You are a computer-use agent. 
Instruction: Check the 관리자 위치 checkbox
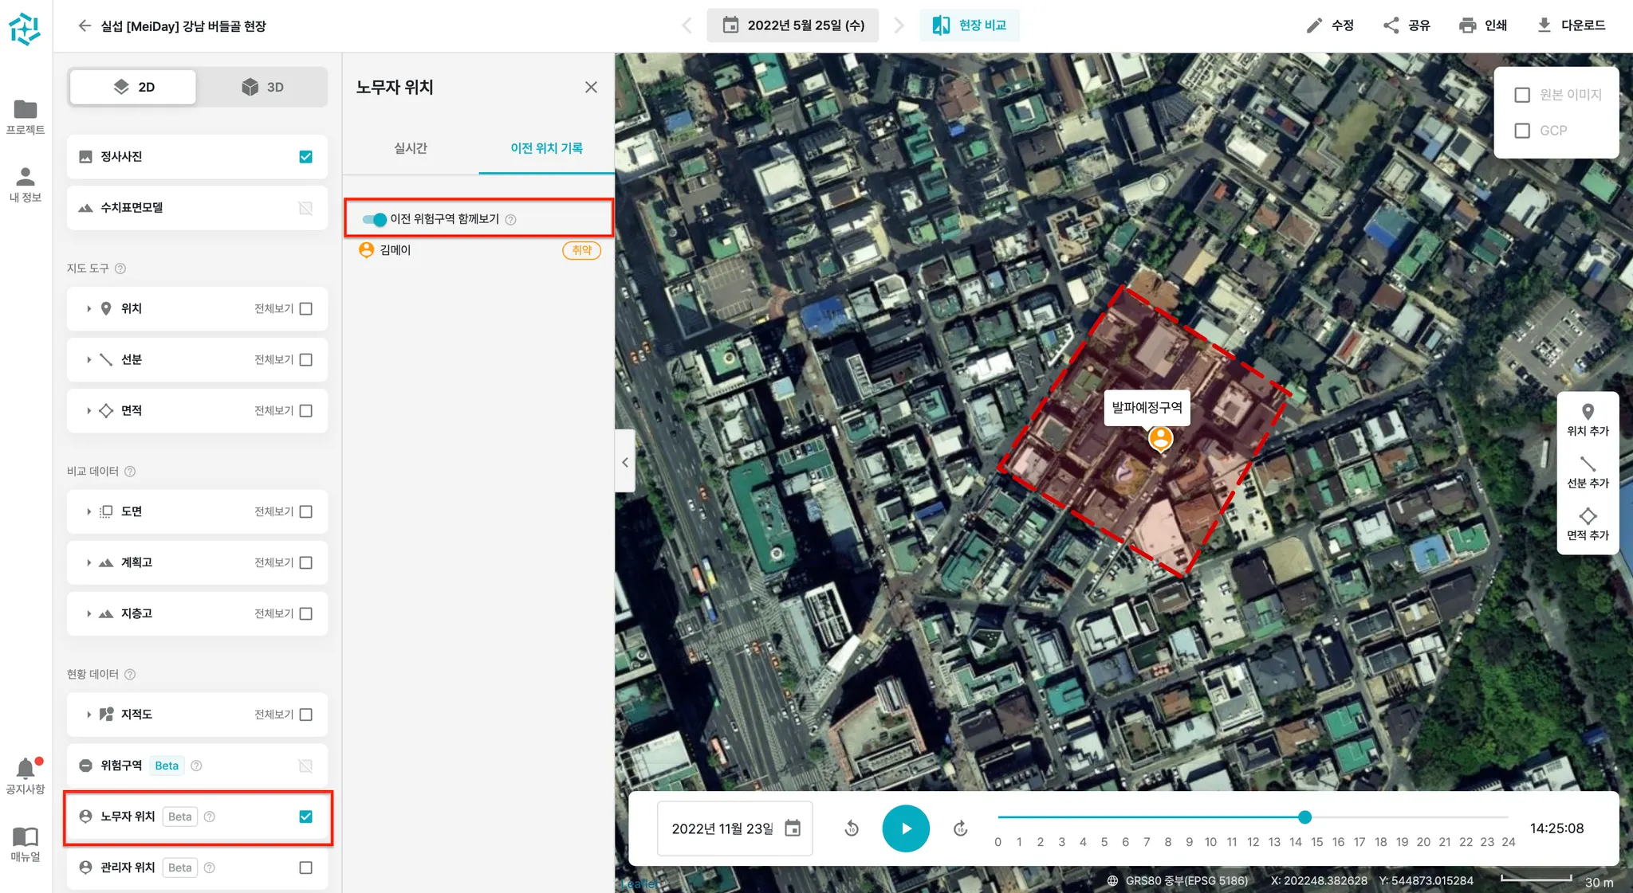(305, 868)
